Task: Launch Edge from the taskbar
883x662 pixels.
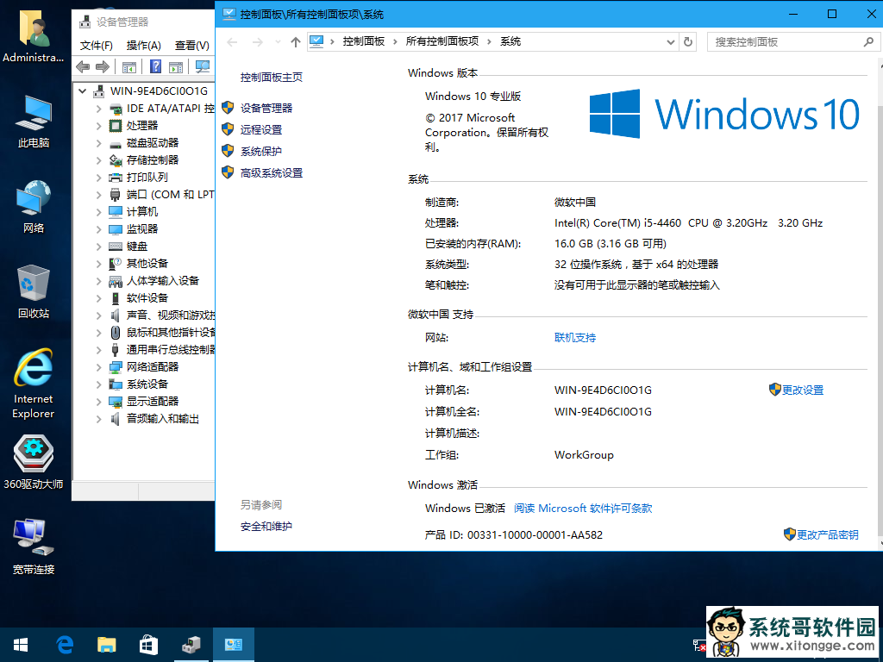Action: (65, 645)
